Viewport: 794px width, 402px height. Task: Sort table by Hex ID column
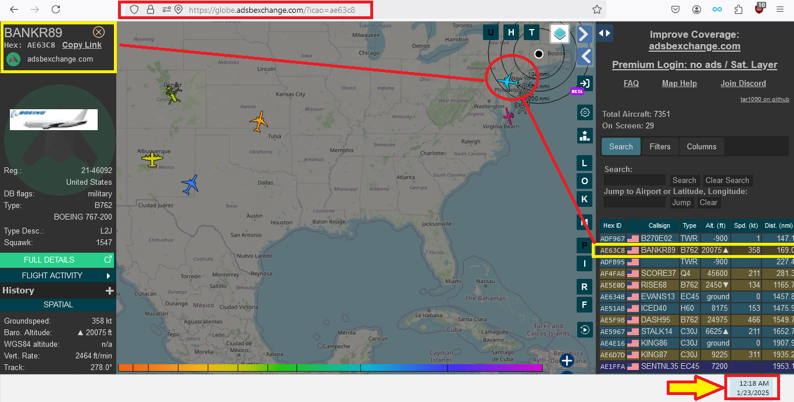[x=612, y=225]
